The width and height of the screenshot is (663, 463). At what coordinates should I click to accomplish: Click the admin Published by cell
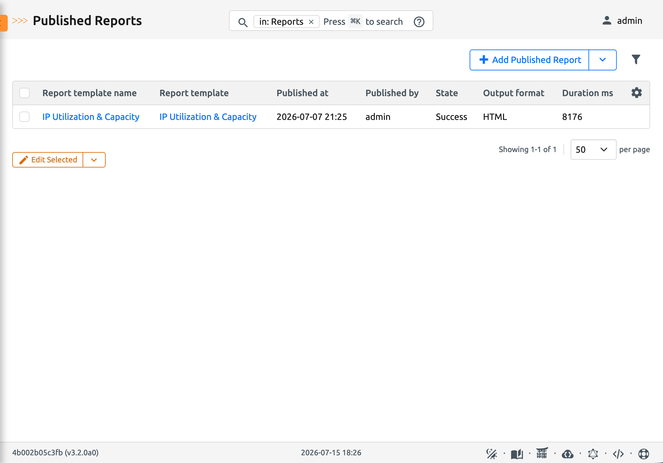click(x=378, y=117)
